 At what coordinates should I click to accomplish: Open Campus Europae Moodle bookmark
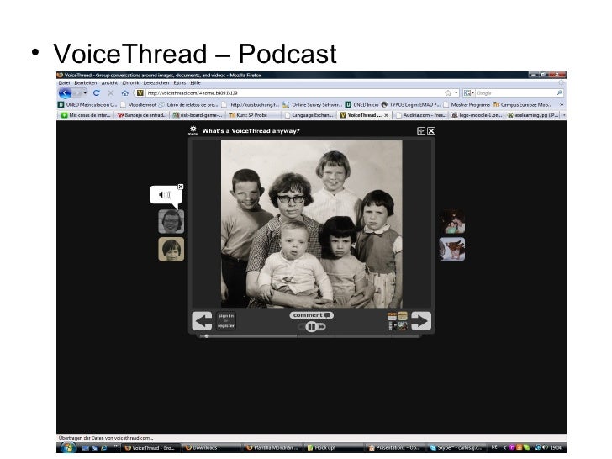coord(522,104)
